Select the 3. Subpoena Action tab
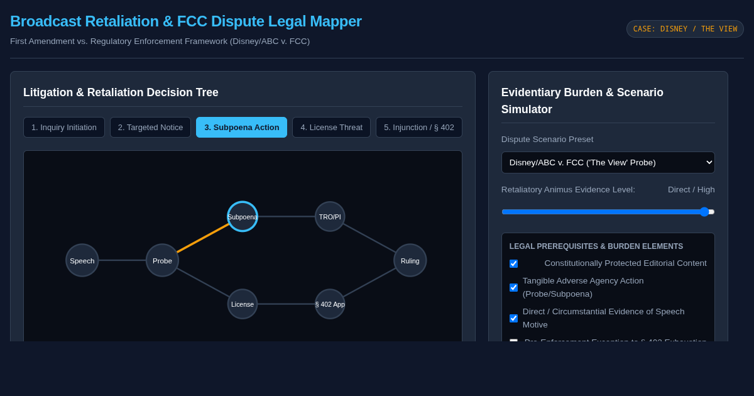 pyautogui.click(x=241, y=127)
